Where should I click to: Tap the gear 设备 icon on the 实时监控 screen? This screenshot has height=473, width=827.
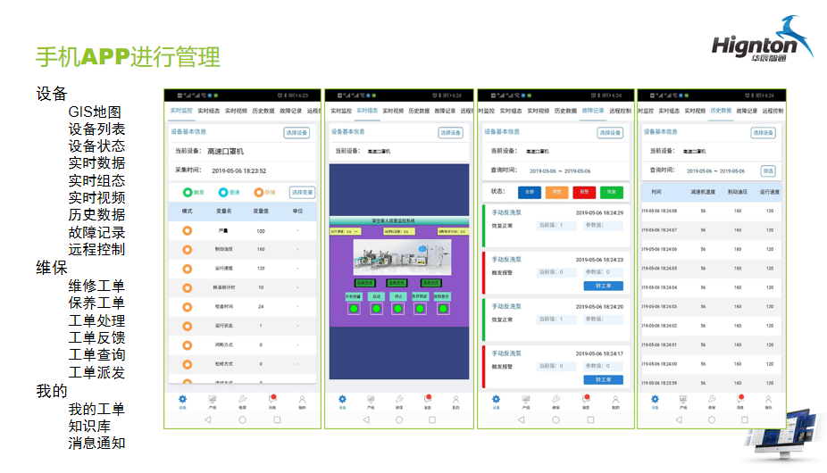(x=182, y=401)
